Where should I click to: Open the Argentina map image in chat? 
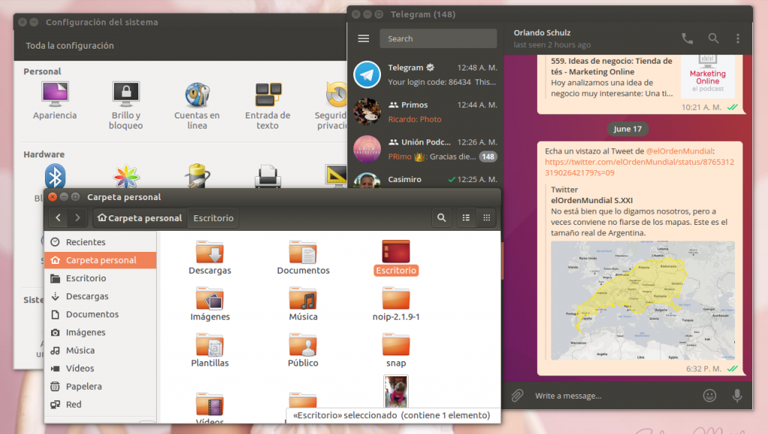point(643,300)
